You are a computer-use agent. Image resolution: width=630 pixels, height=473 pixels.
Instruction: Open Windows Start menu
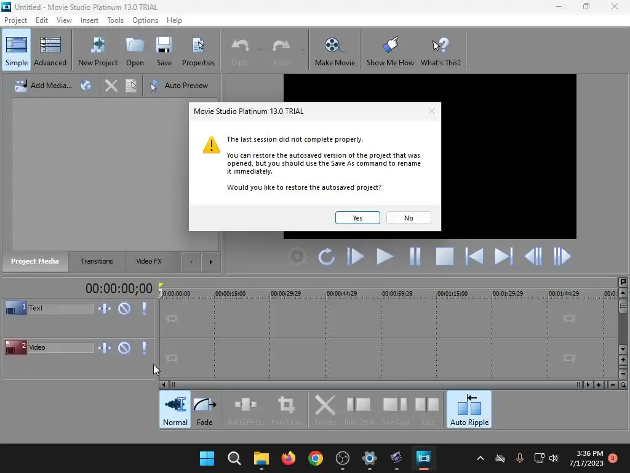point(207,458)
